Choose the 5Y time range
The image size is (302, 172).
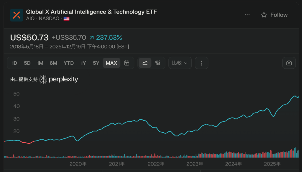coord(96,63)
